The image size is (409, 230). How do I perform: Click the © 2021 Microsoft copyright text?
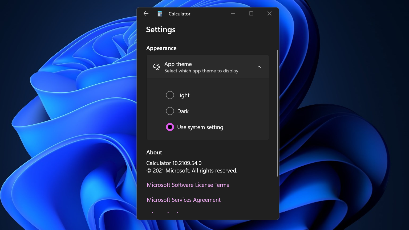(x=192, y=171)
